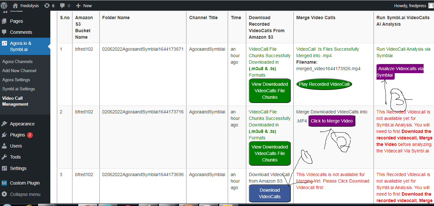This screenshot has width=434, height=206.
Task: Click the blue Download VideoCalls button
Action: point(270,193)
